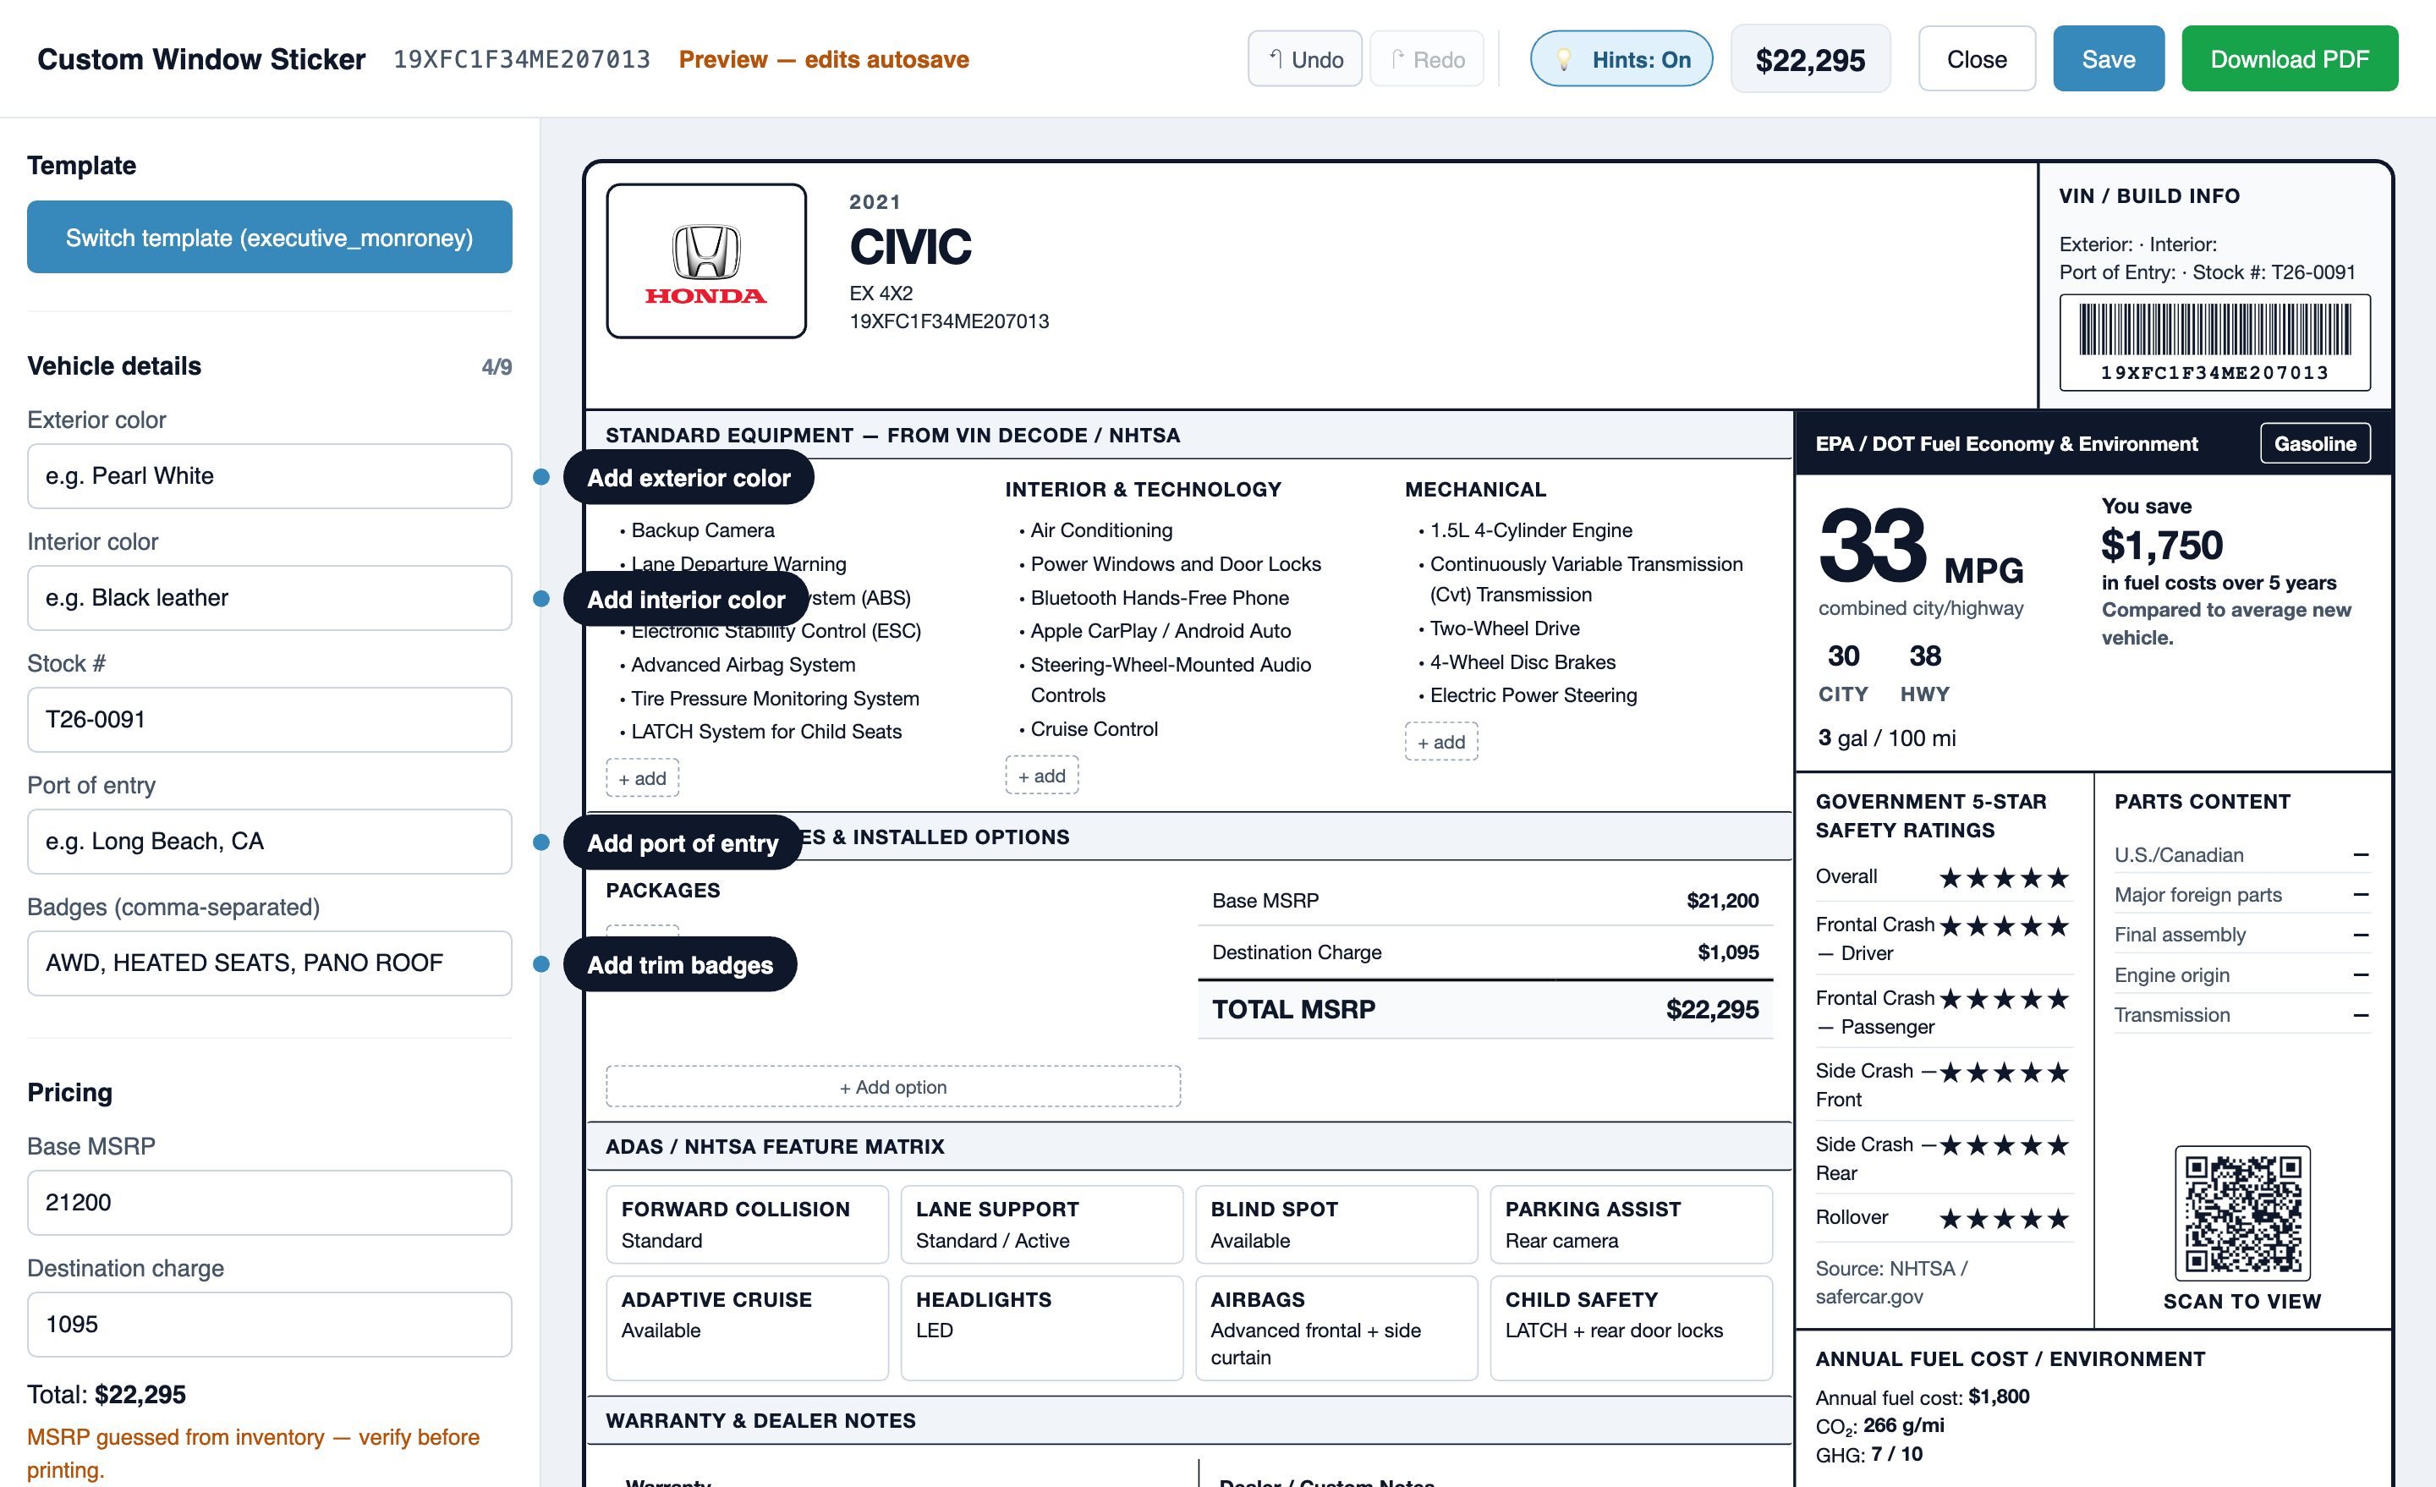Click the + Add option button
The image size is (2436, 1487).
pos(894,1087)
